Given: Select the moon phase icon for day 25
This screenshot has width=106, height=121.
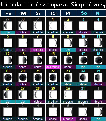Looking at the screenshot, I should point(98,78).
